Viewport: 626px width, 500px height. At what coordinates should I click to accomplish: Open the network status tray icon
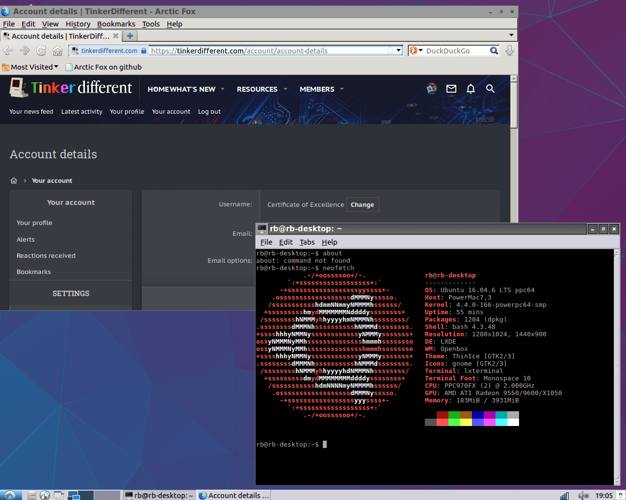(x=565, y=496)
